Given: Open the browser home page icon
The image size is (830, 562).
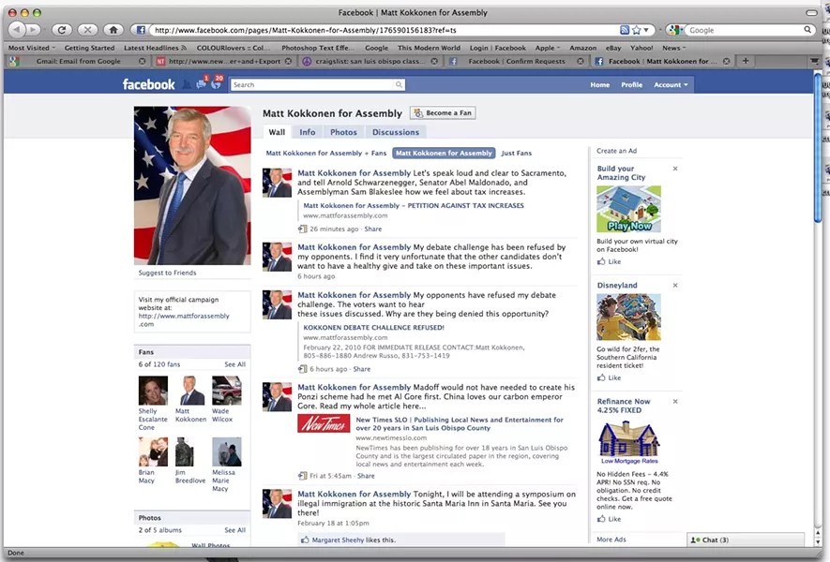Looking at the screenshot, I should pos(113,30).
